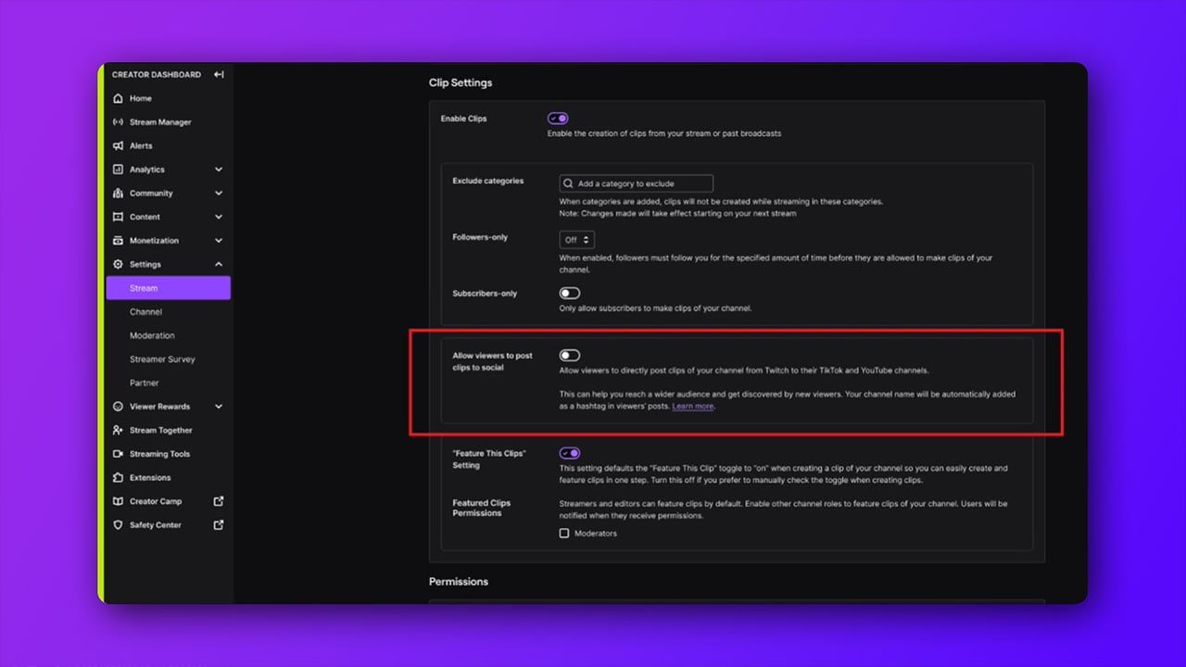The height and width of the screenshot is (667, 1186).
Task: Click Safety Center shield icon
Action: click(x=118, y=525)
